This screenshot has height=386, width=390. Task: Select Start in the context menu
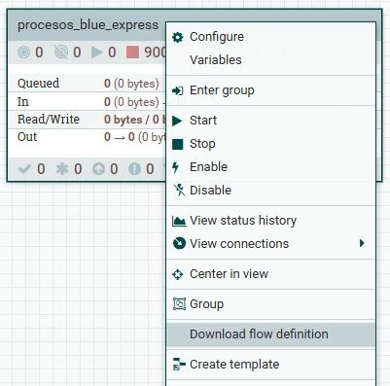[x=271, y=121]
